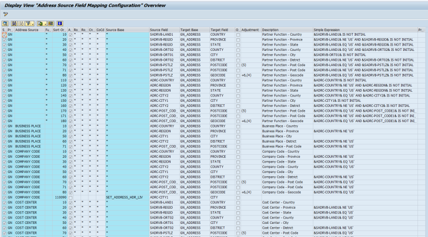Screen dimensions: 428x237
Task: Click the Adjustment column header
Action: tap(250, 30)
